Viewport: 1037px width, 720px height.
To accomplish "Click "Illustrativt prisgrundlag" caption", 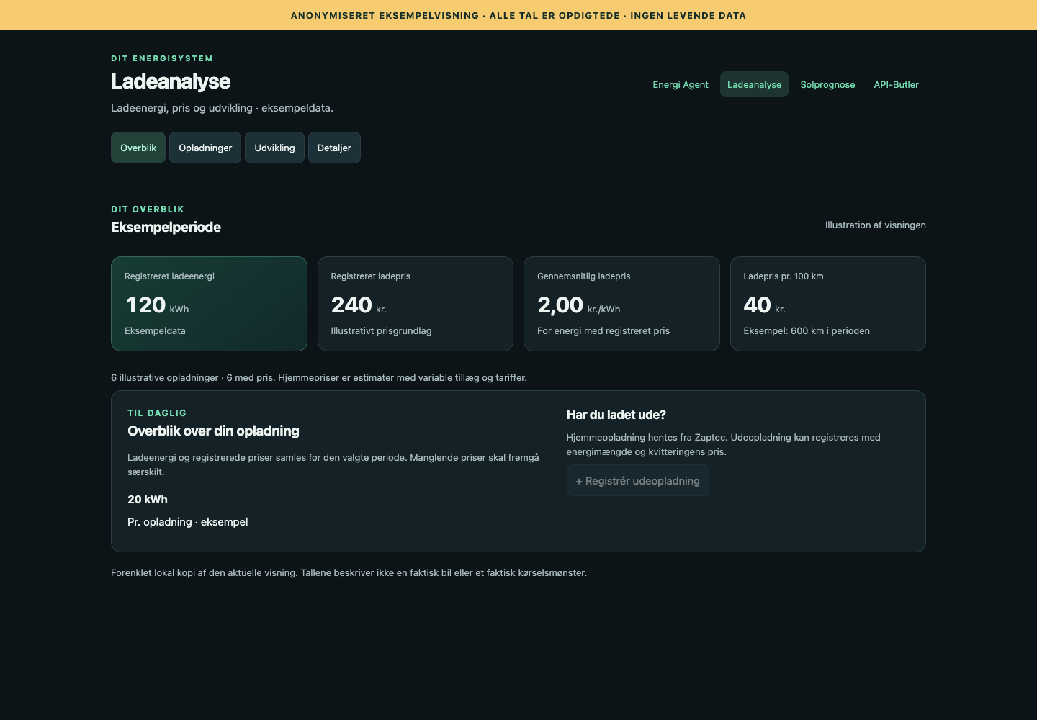I will coord(381,331).
